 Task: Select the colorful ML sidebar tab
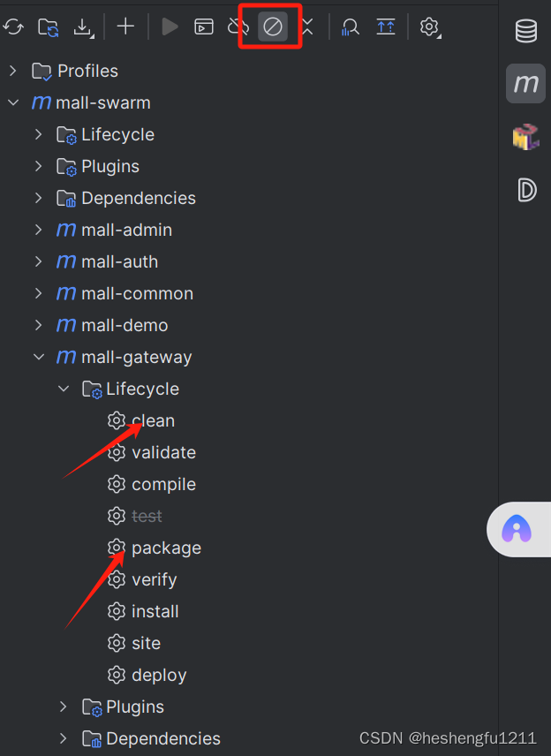coord(525,137)
